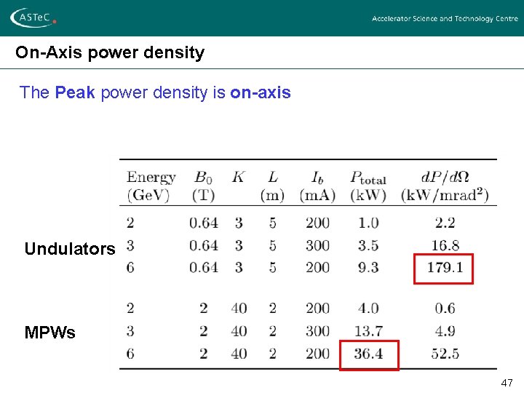Click the energy '3' in the 4.9 row
This screenshot has height=393, width=524.
(130, 331)
